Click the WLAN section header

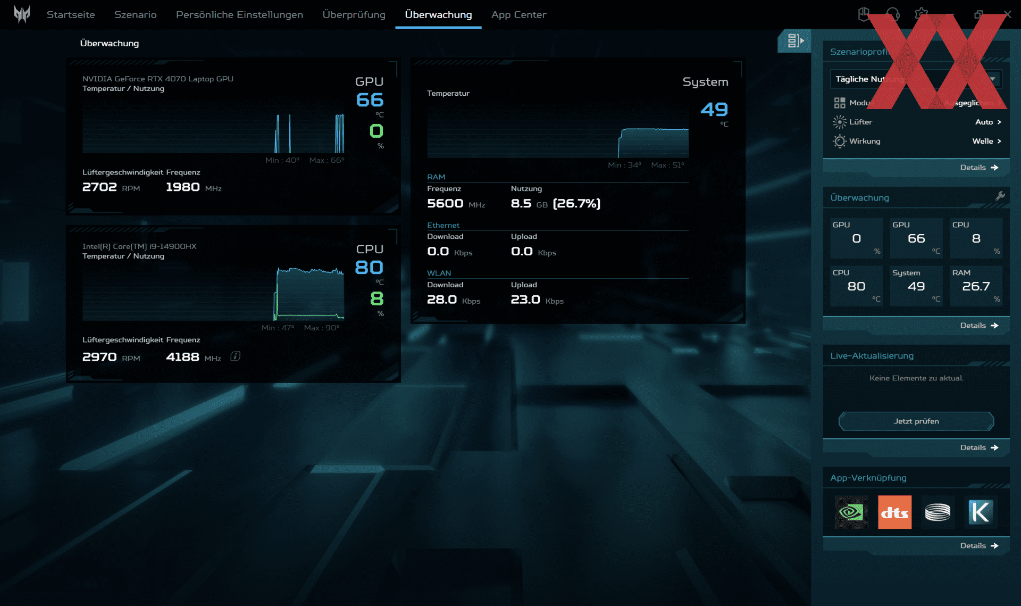439,273
